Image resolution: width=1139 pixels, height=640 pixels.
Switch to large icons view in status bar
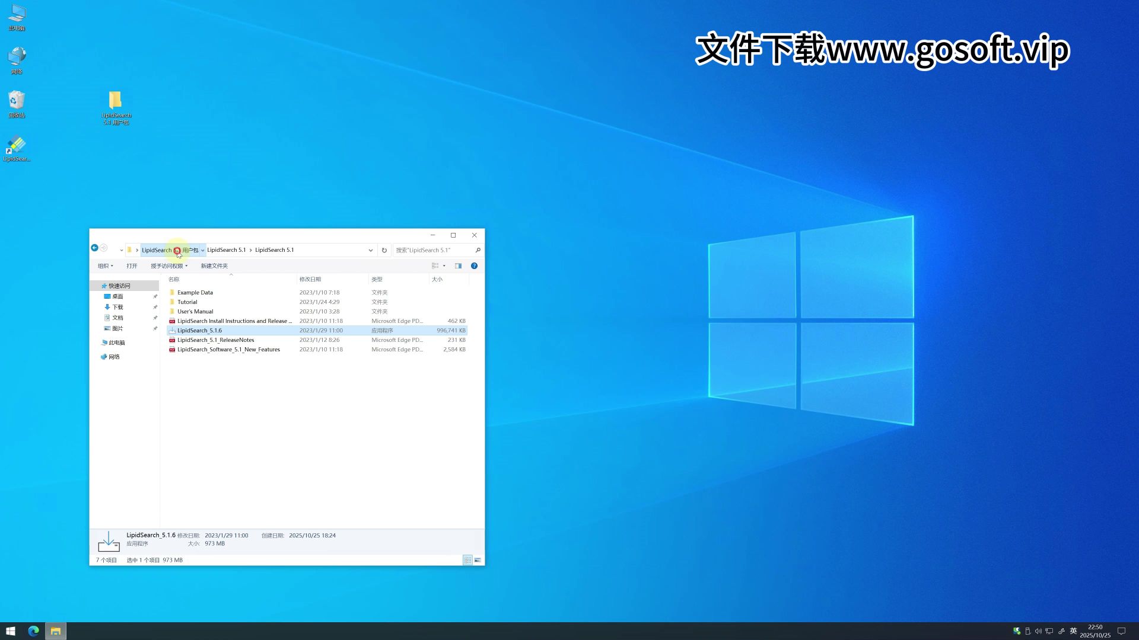478,560
